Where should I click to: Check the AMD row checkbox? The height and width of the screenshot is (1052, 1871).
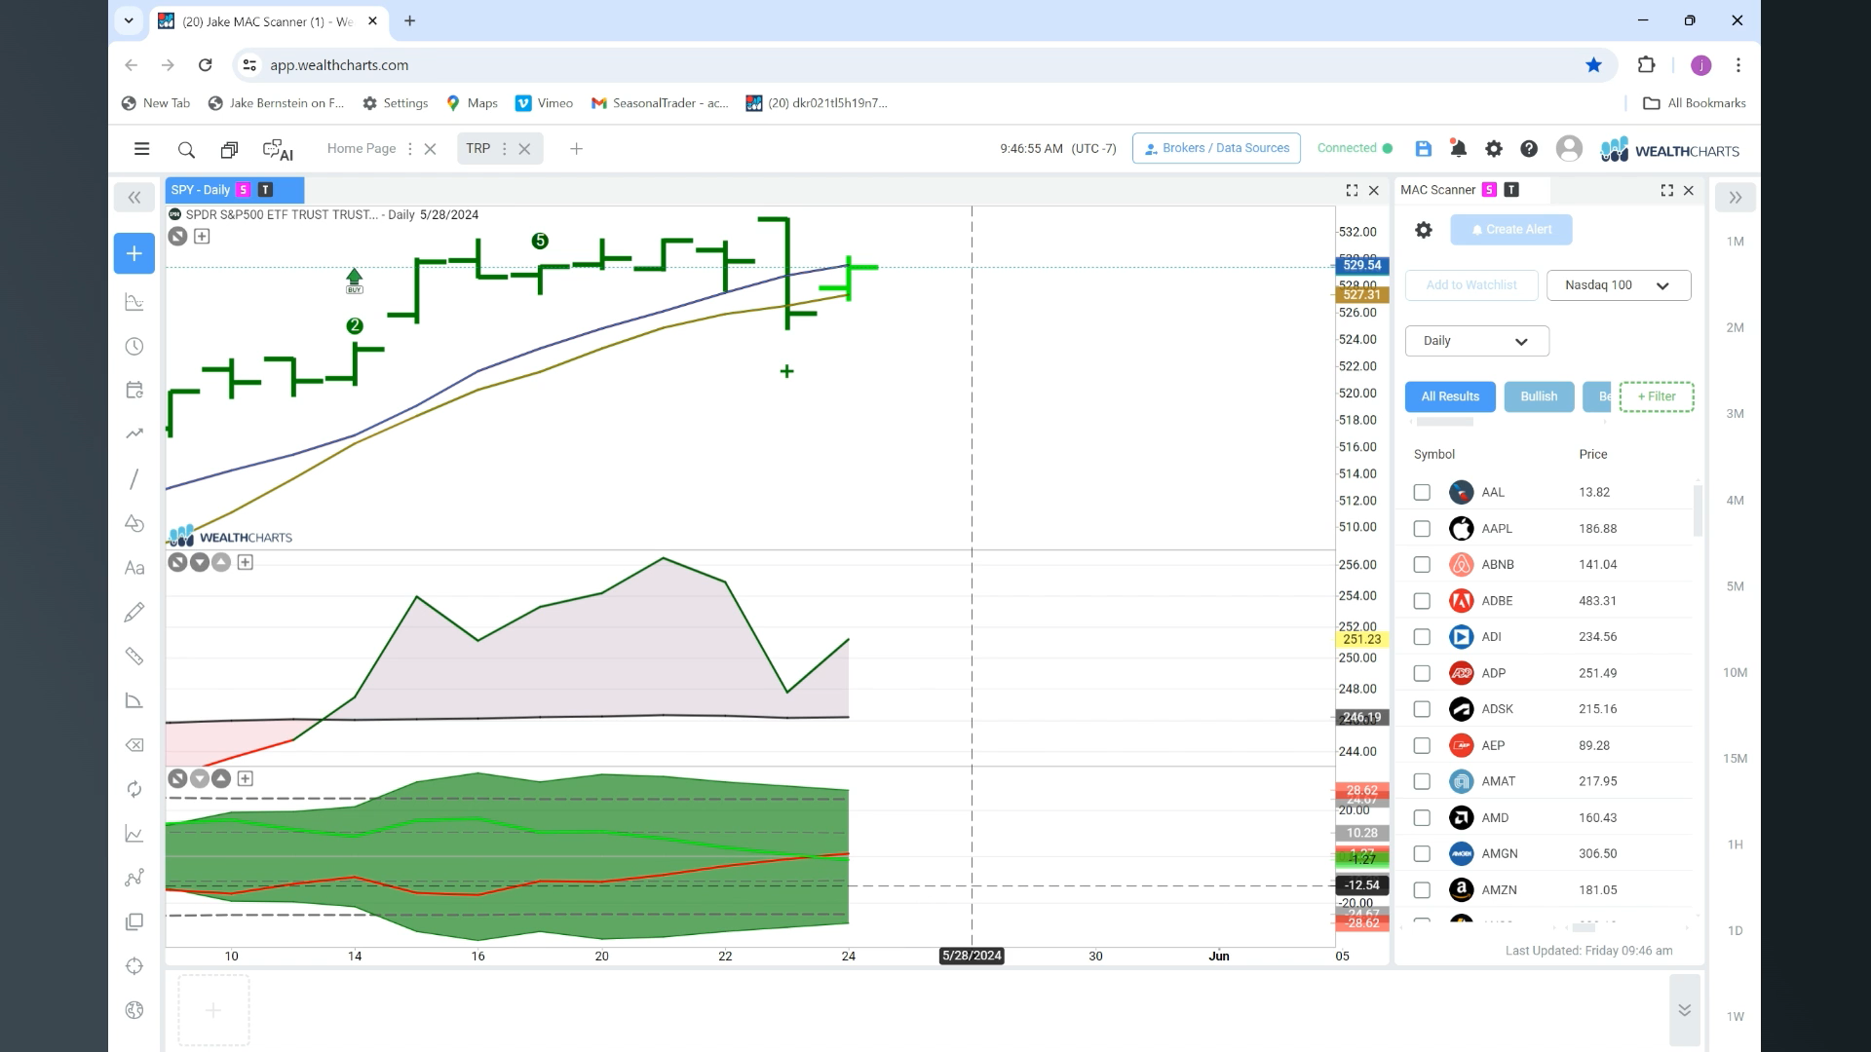[x=1422, y=817]
